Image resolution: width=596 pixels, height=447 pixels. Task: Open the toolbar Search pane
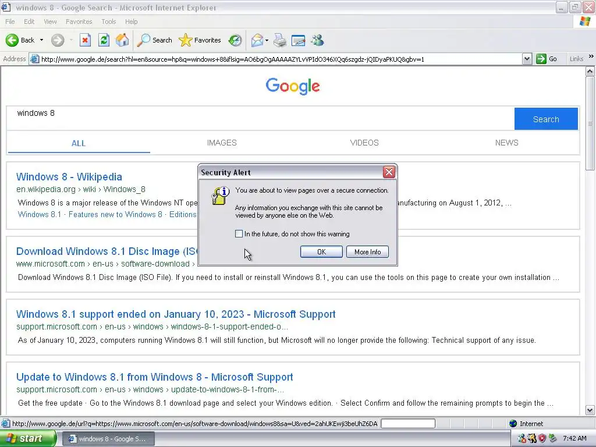click(x=154, y=40)
